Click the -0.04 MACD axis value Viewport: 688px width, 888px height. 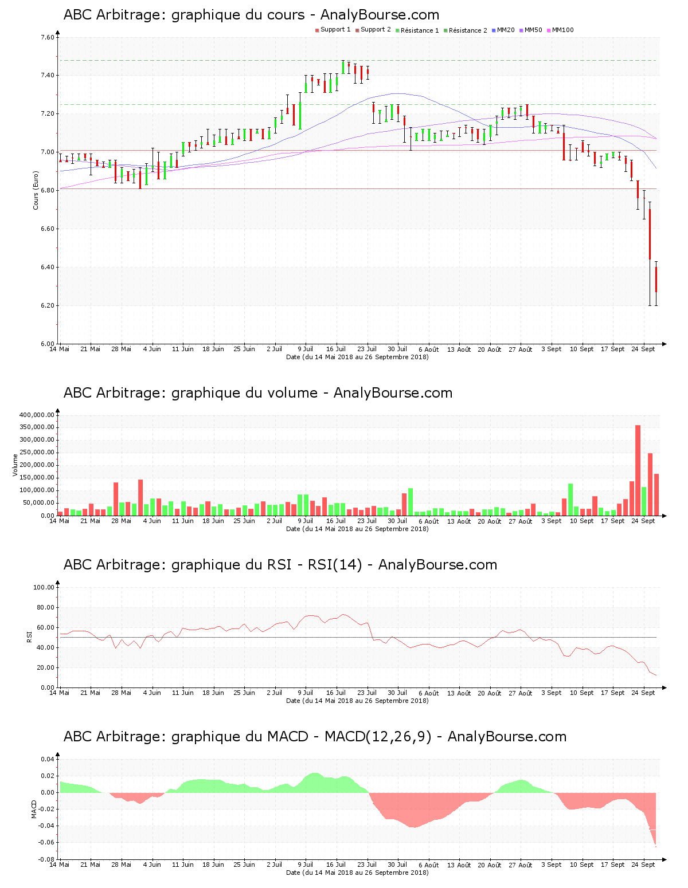(x=46, y=826)
